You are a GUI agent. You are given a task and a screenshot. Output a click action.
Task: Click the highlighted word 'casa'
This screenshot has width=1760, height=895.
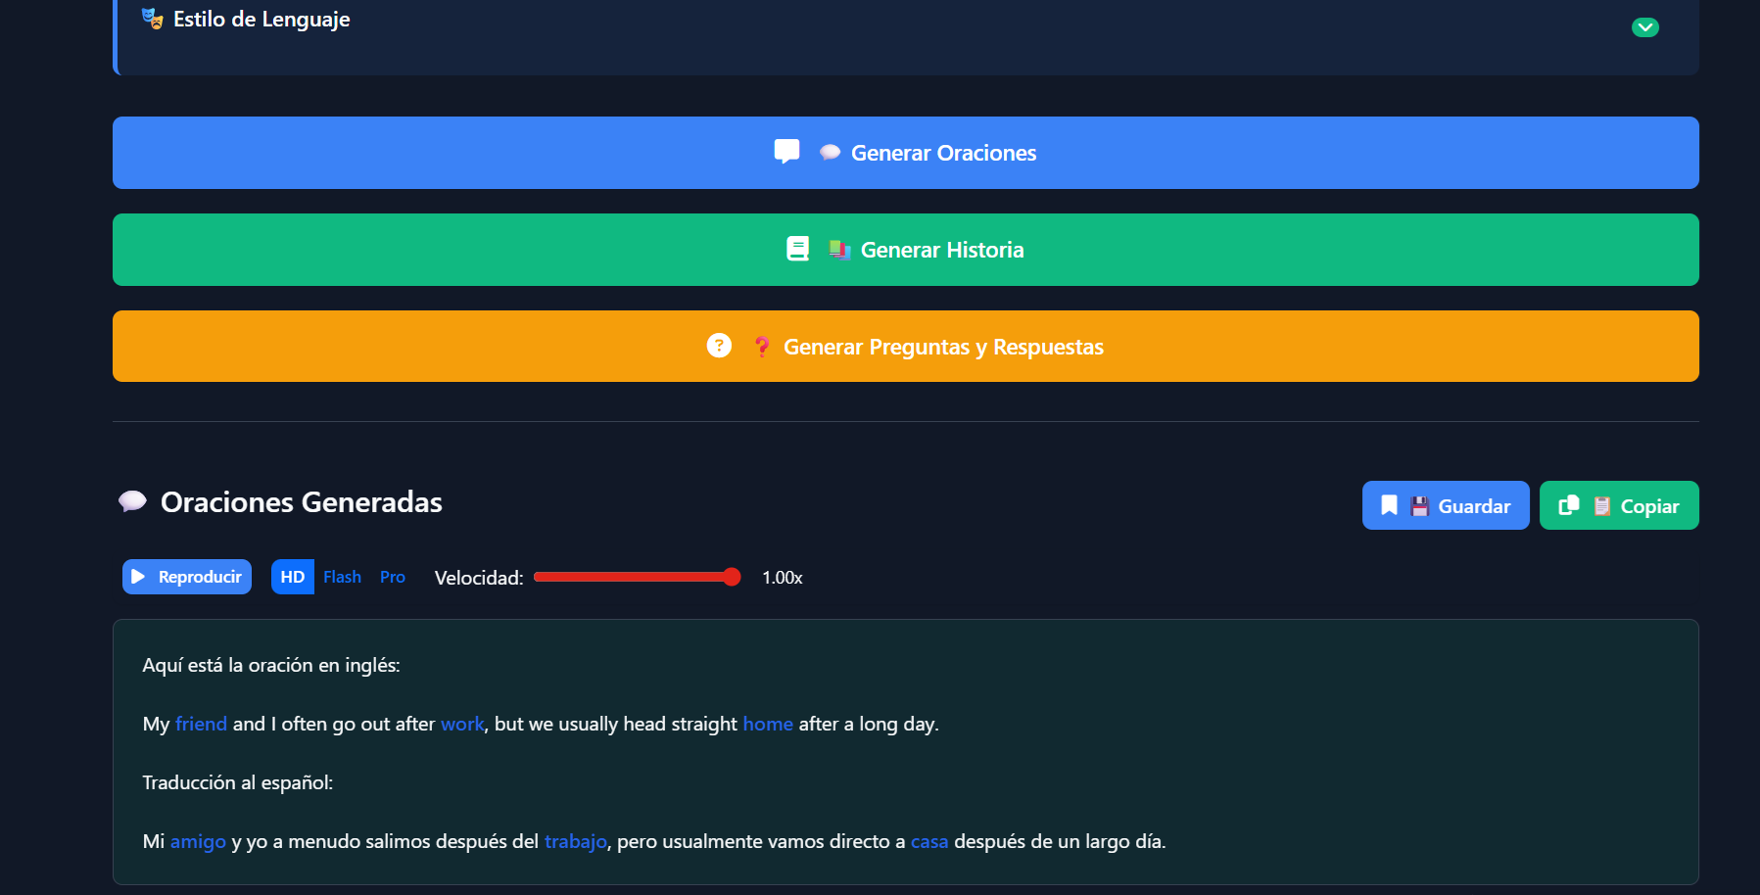point(929,841)
